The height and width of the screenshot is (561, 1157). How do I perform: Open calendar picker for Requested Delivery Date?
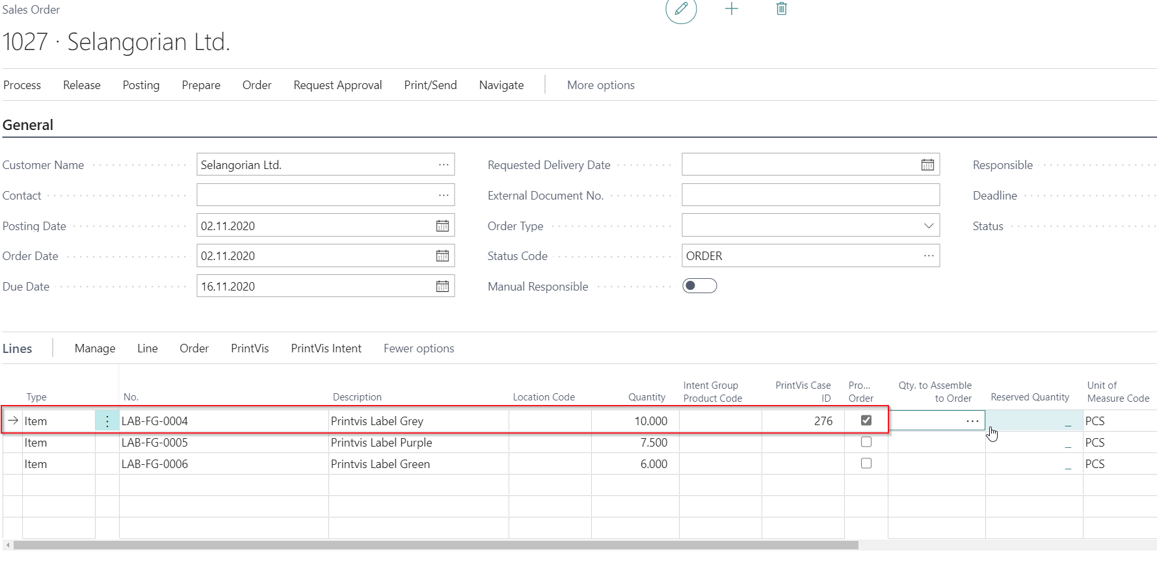(927, 164)
